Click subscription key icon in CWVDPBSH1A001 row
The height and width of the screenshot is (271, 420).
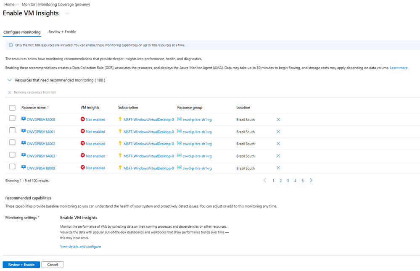[120, 131]
